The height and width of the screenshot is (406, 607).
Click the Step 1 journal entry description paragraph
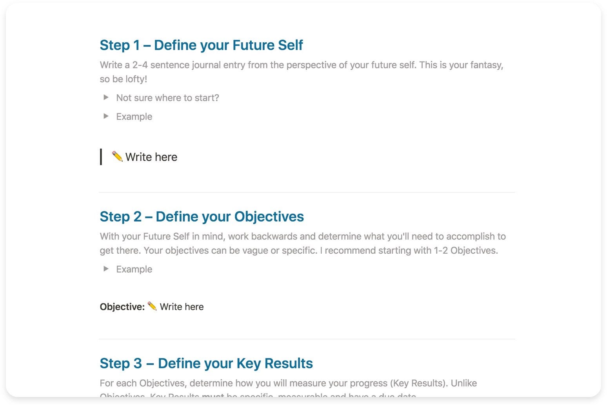coord(302,72)
